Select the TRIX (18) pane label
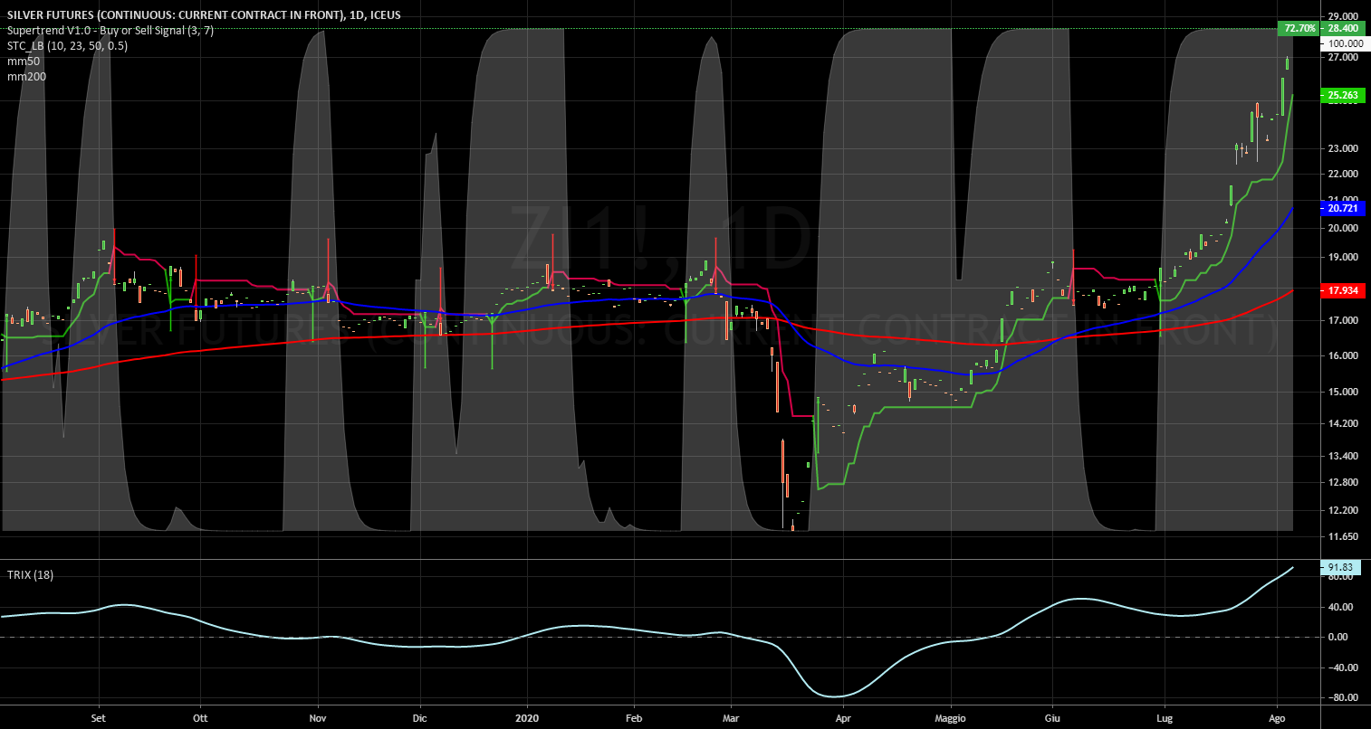 [x=31, y=575]
